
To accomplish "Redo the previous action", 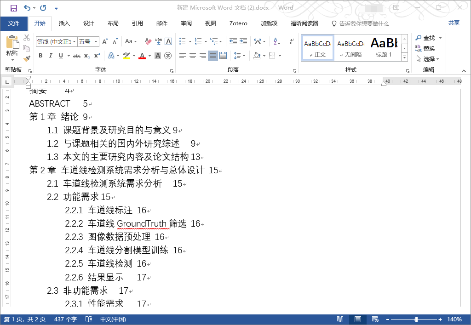I will point(43,8).
